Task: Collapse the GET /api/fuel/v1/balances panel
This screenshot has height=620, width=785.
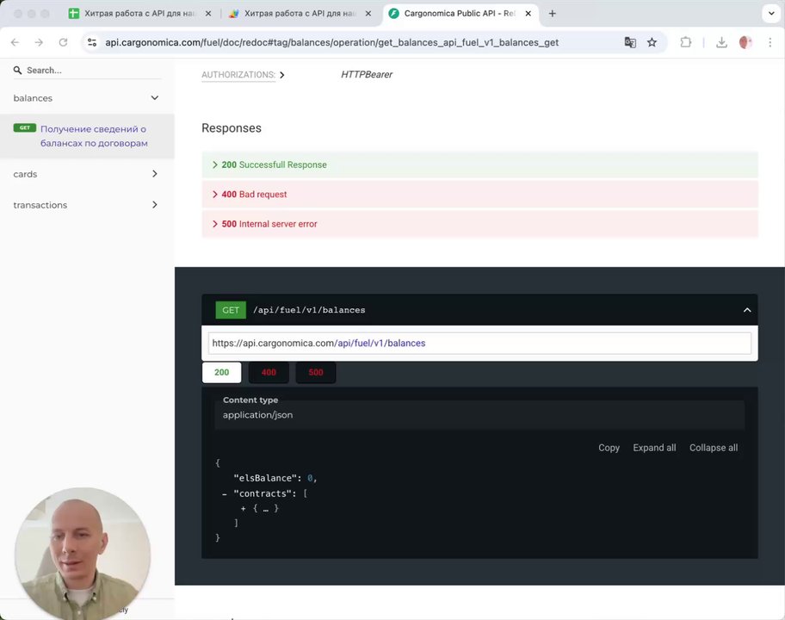Action: [x=747, y=310]
